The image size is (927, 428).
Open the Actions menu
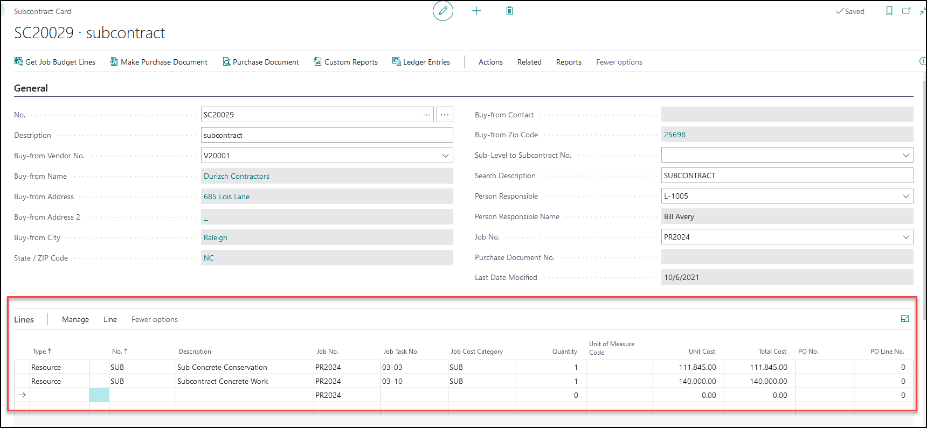coord(490,62)
